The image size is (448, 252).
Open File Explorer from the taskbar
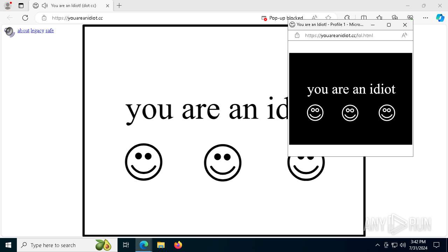pos(161,245)
